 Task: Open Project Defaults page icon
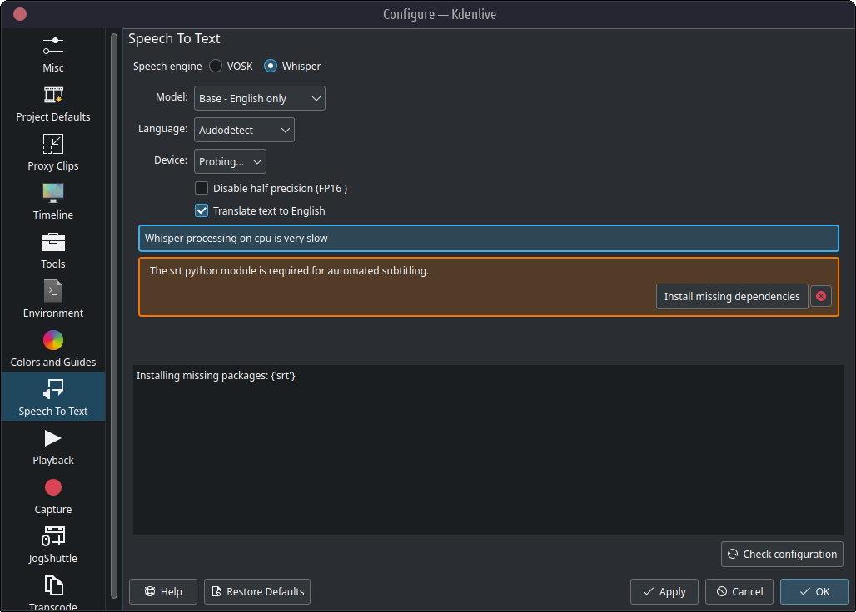point(53,95)
